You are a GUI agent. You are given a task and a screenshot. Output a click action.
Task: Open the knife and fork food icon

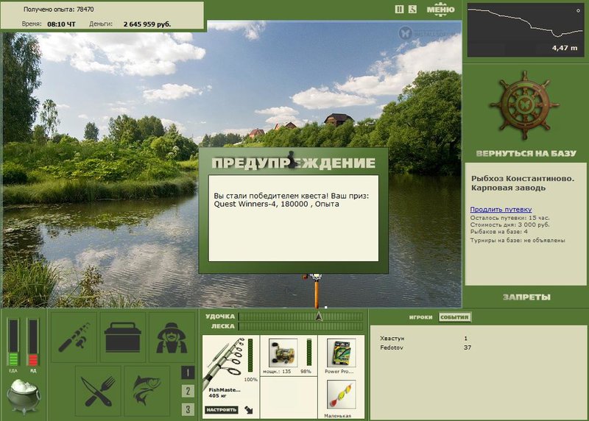pos(98,391)
